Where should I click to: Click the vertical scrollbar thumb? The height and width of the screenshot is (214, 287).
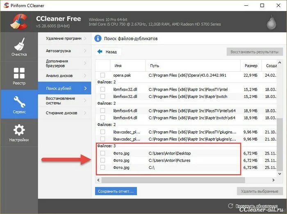coord(280,144)
